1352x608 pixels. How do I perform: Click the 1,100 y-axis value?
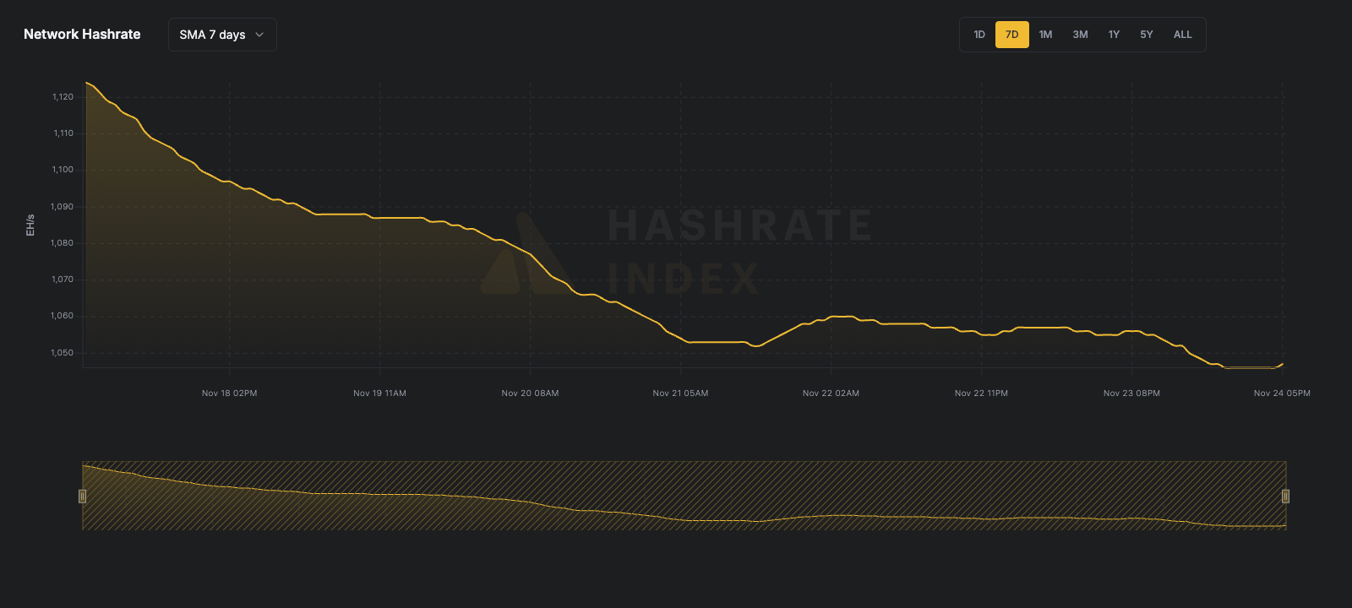pos(63,170)
